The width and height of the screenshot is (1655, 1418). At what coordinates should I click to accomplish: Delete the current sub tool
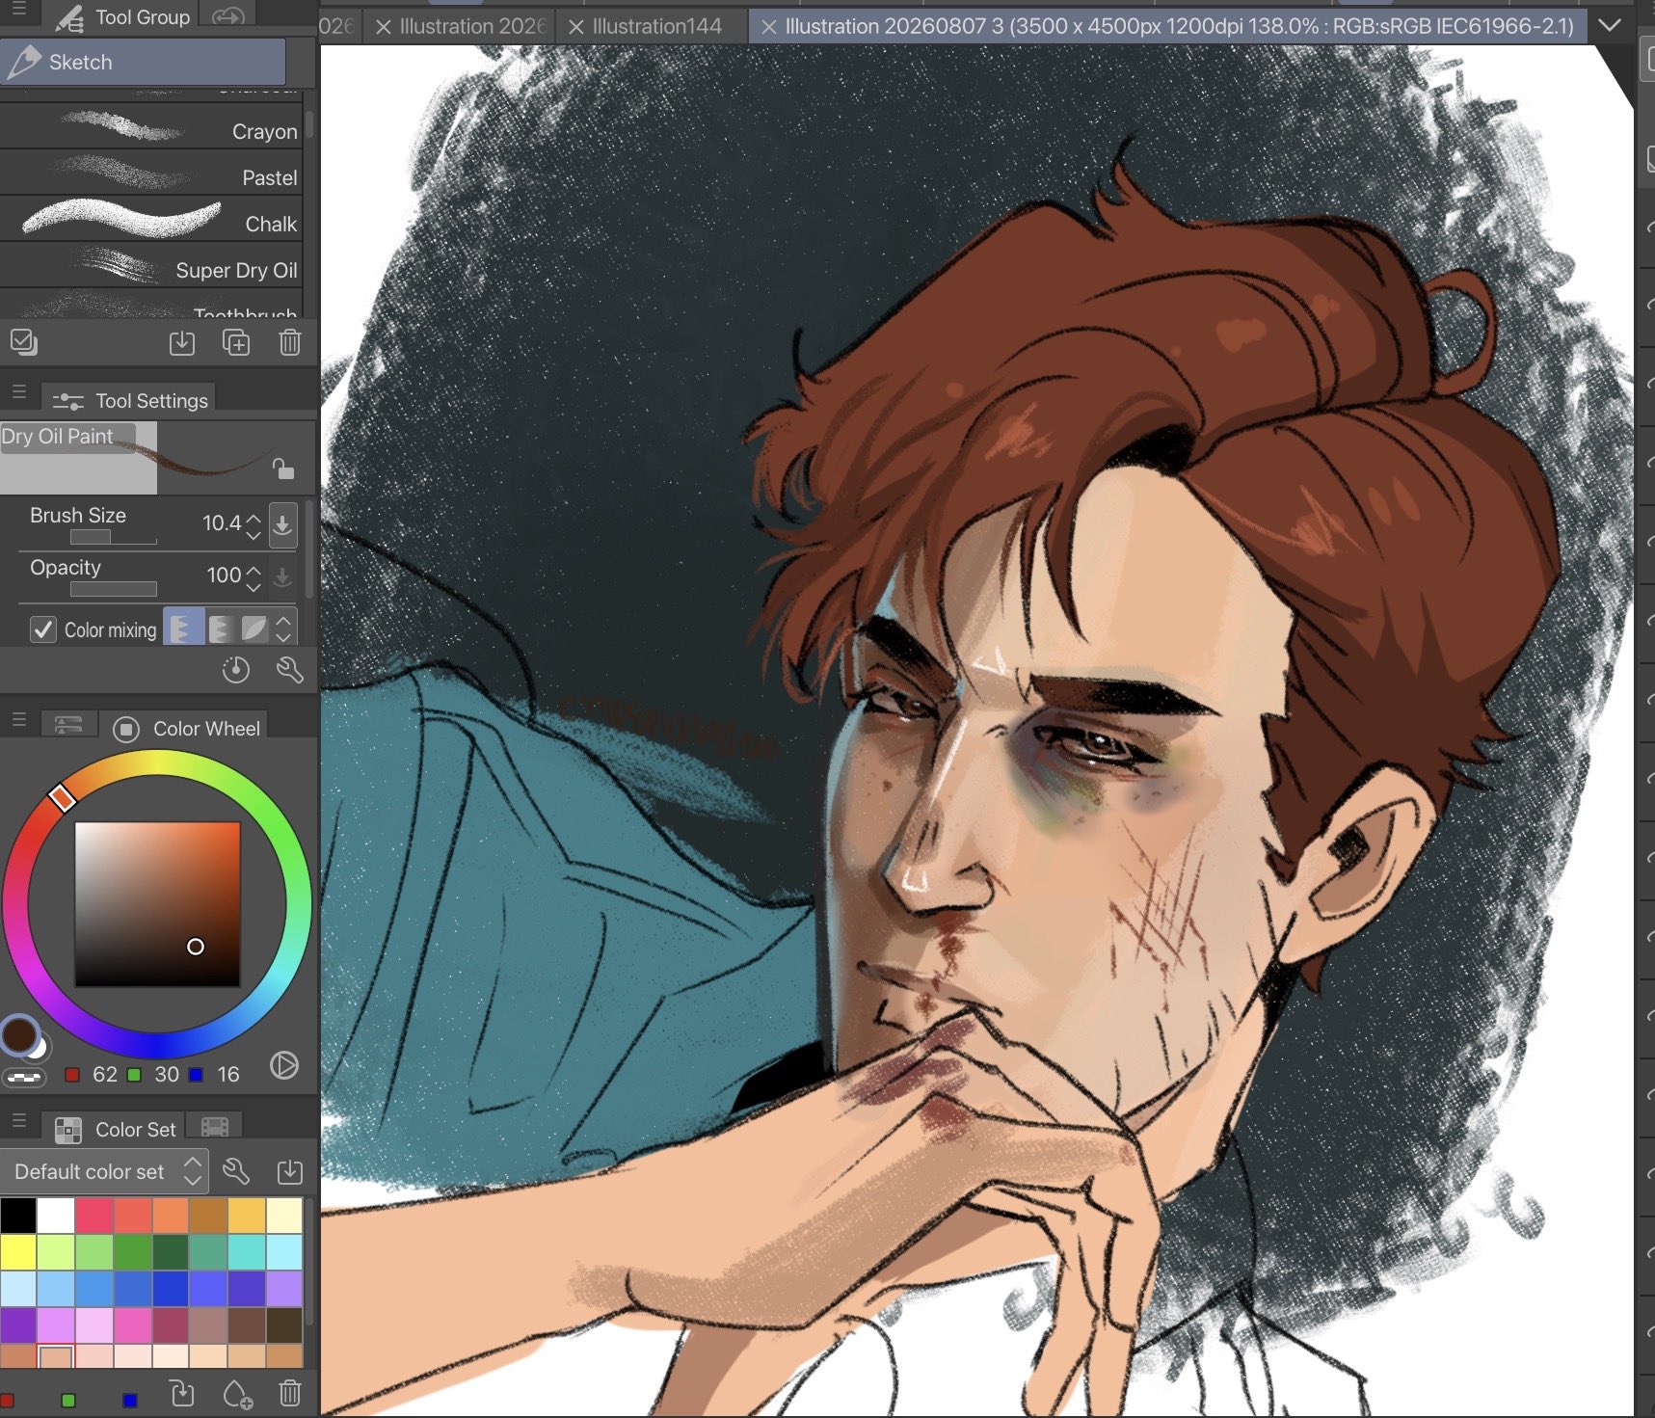[x=290, y=342]
